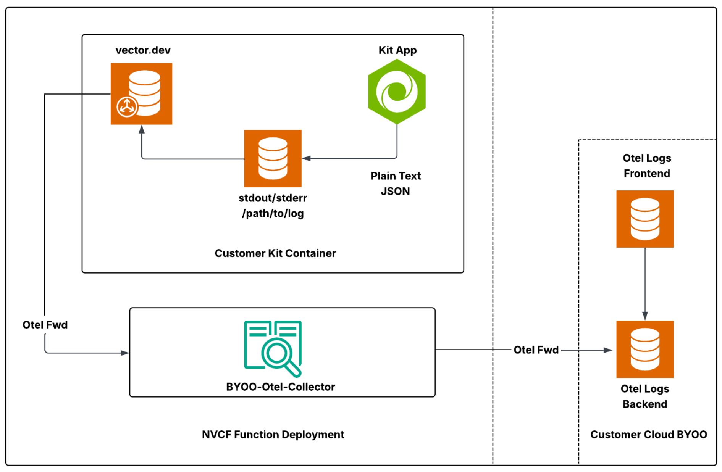The height and width of the screenshot is (472, 722).
Task: Click the Otel Fwd label near backend
Action: point(536,350)
